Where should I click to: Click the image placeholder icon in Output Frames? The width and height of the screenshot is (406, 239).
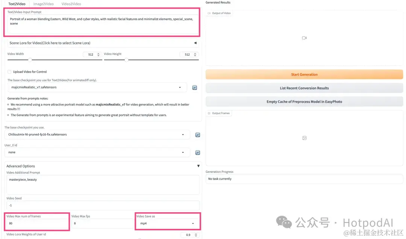304,138
